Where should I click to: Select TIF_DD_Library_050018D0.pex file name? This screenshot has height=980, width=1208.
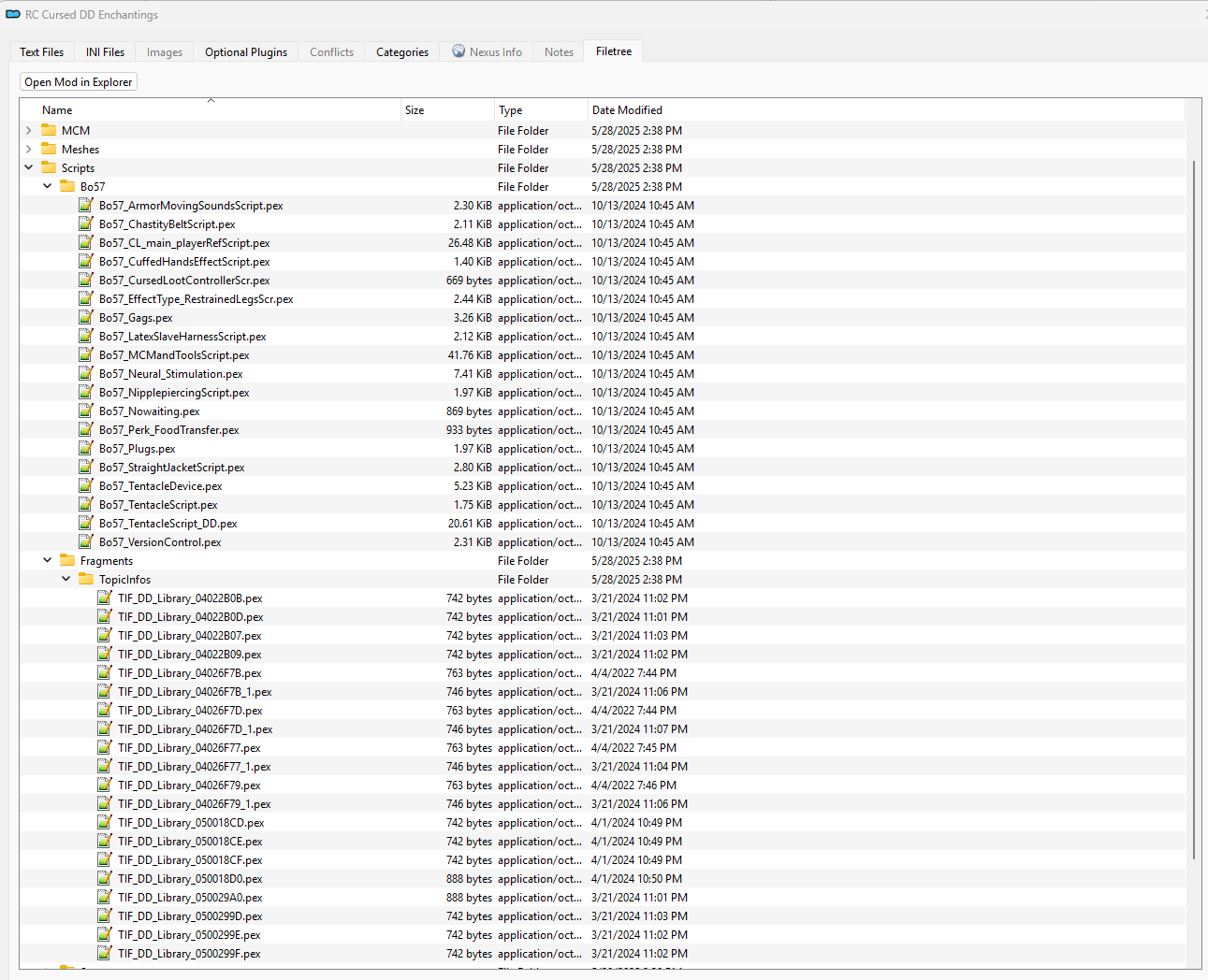(x=190, y=879)
